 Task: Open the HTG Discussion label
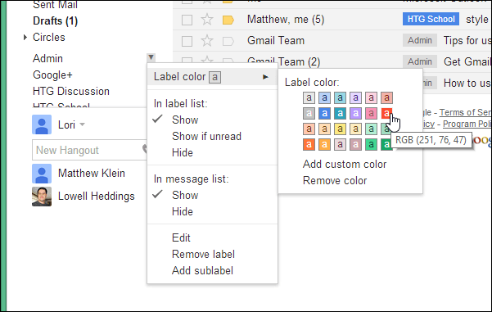(71, 92)
